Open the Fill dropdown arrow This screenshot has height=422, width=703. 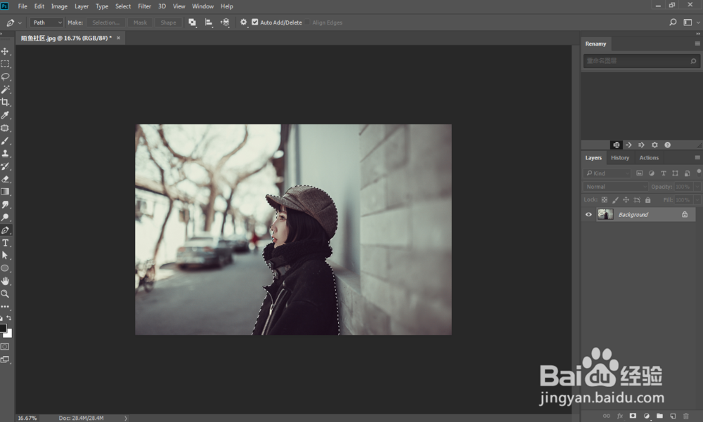click(697, 200)
